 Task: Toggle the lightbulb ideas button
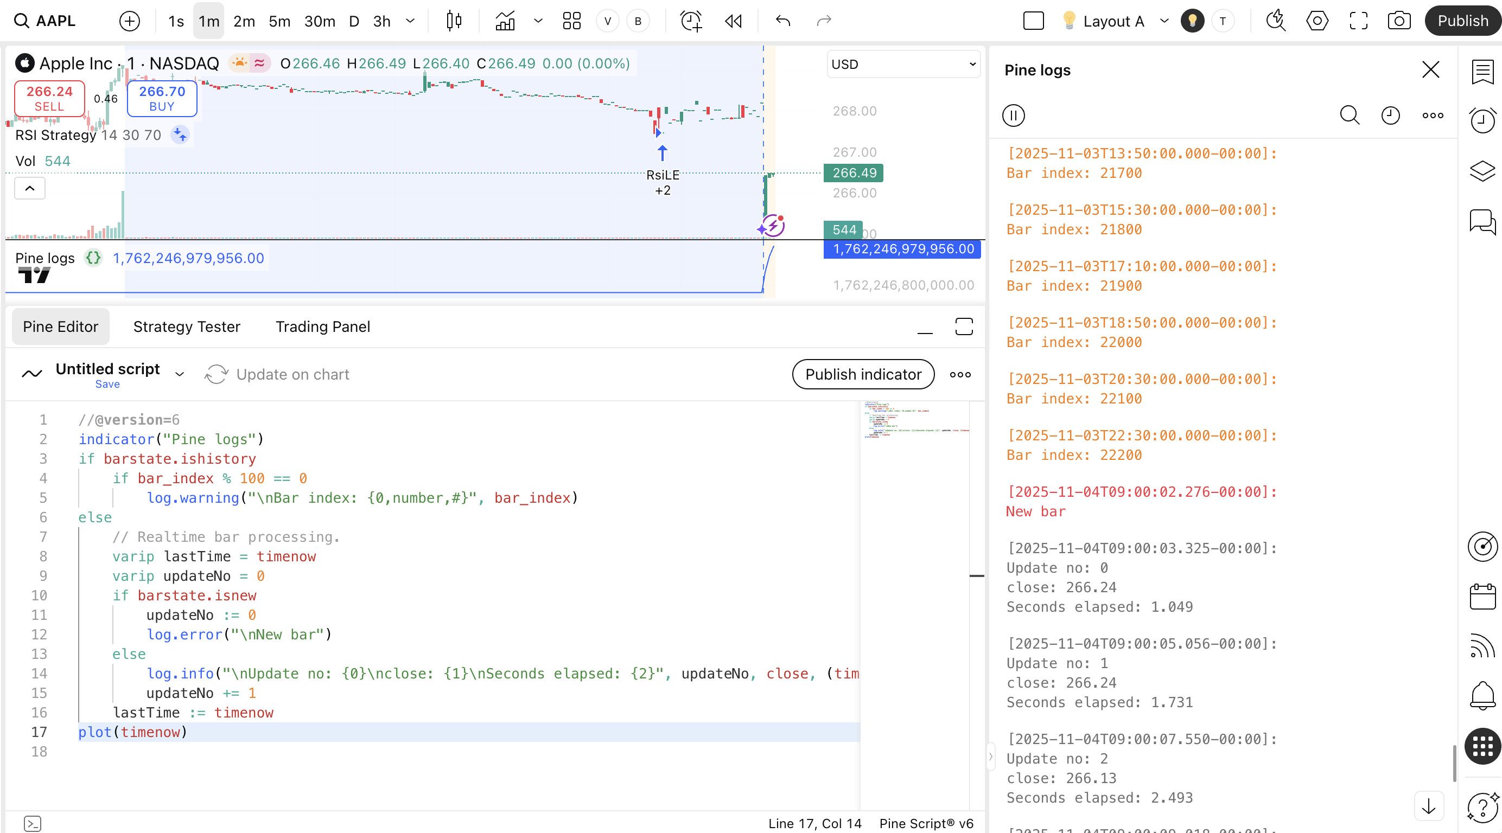[x=1192, y=21]
